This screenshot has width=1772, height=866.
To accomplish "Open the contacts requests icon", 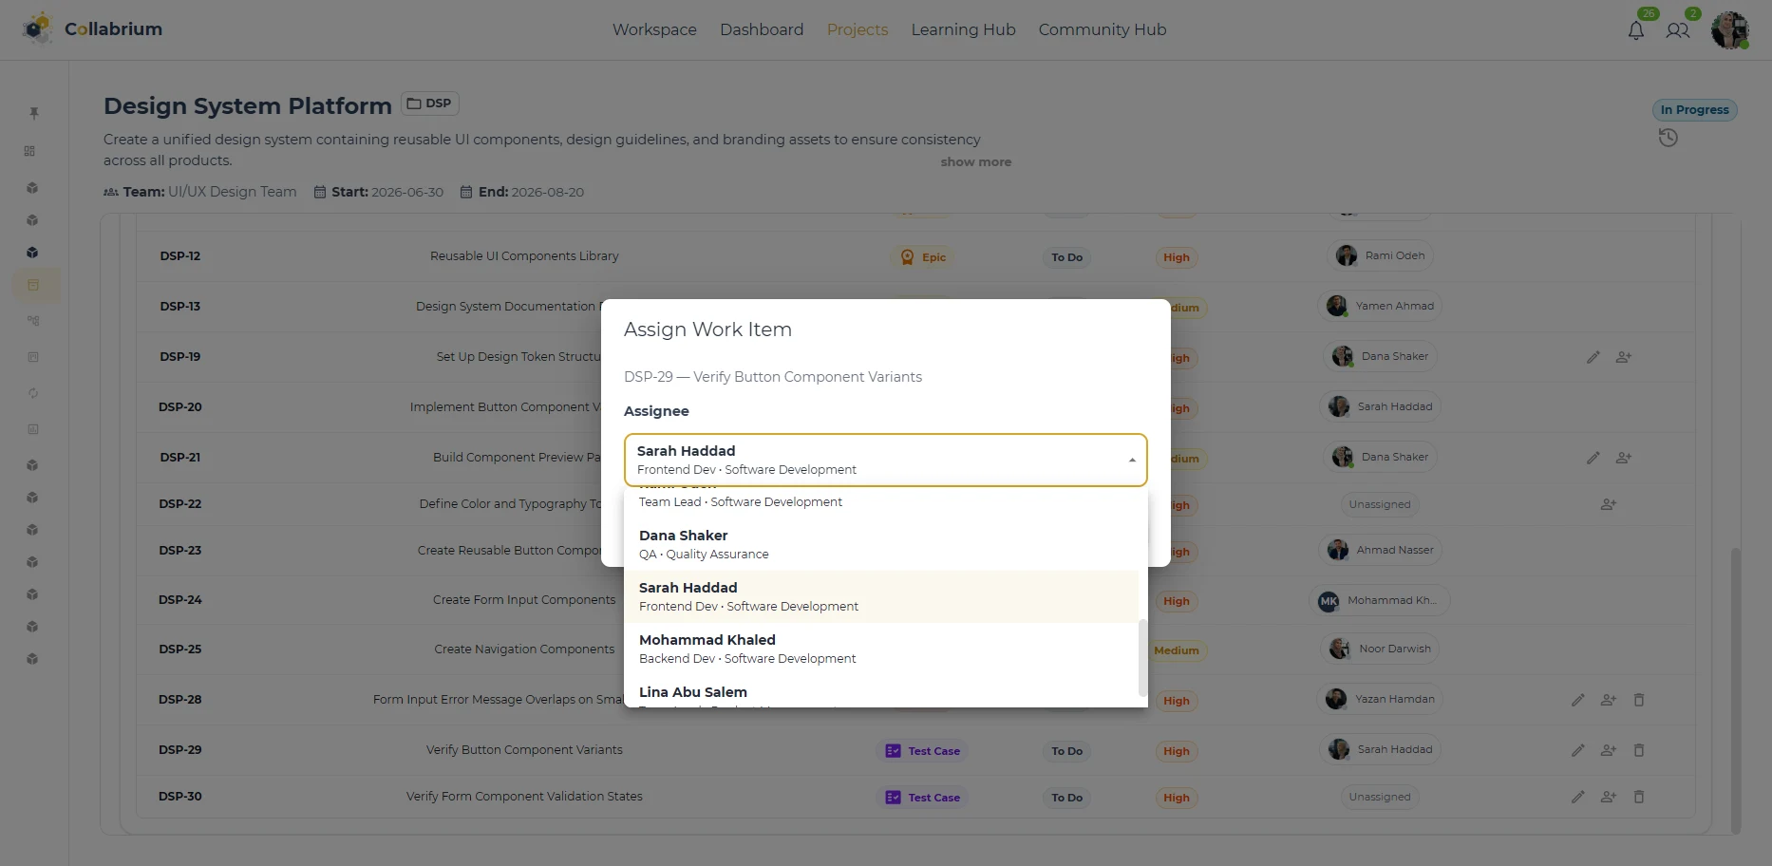I will point(1678,30).
